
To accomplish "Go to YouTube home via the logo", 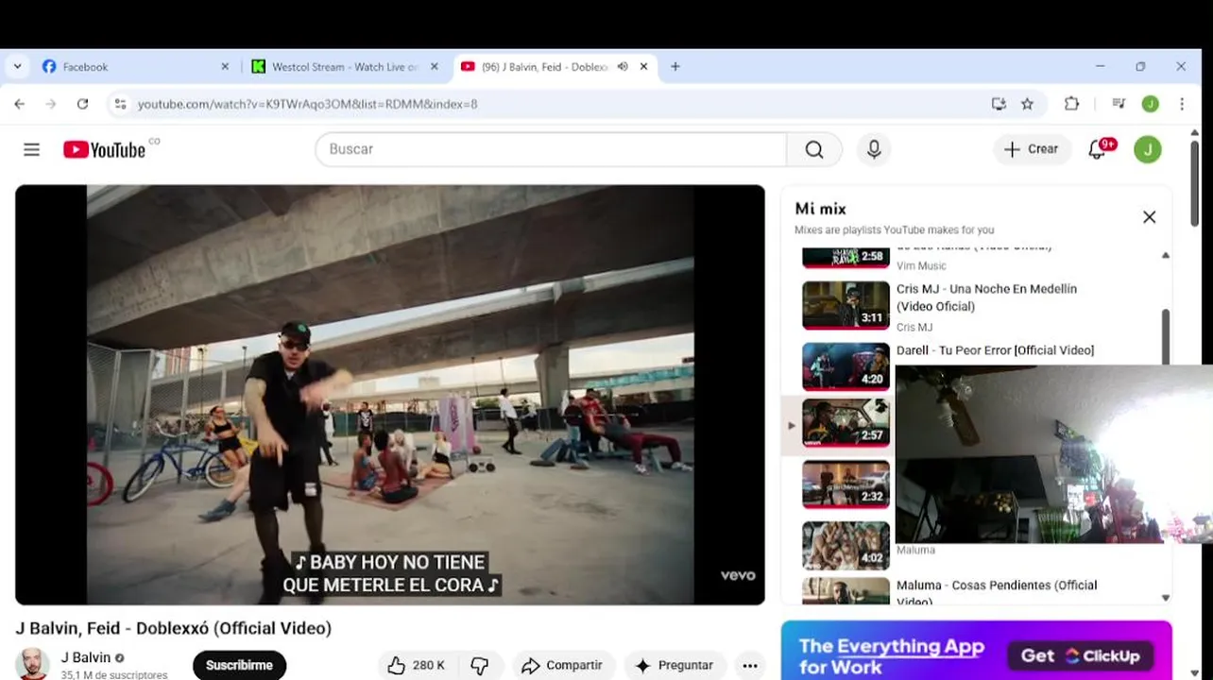I will tap(105, 149).
